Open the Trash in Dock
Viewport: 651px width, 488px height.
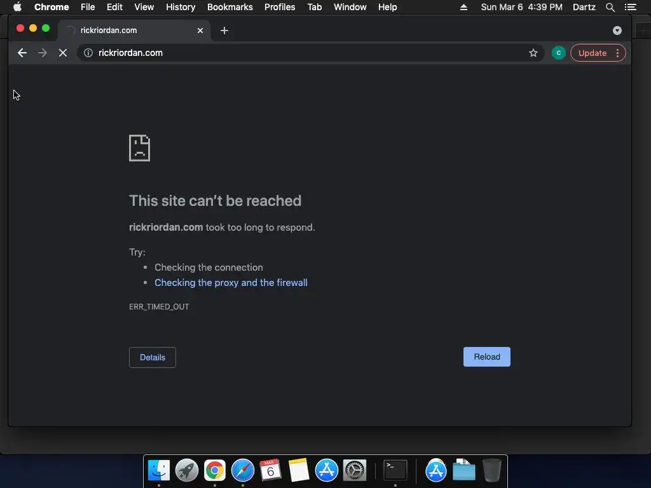pyautogui.click(x=491, y=470)
